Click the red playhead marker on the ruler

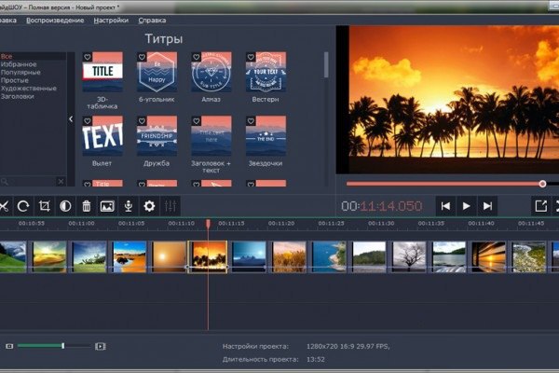pos(208,224)
